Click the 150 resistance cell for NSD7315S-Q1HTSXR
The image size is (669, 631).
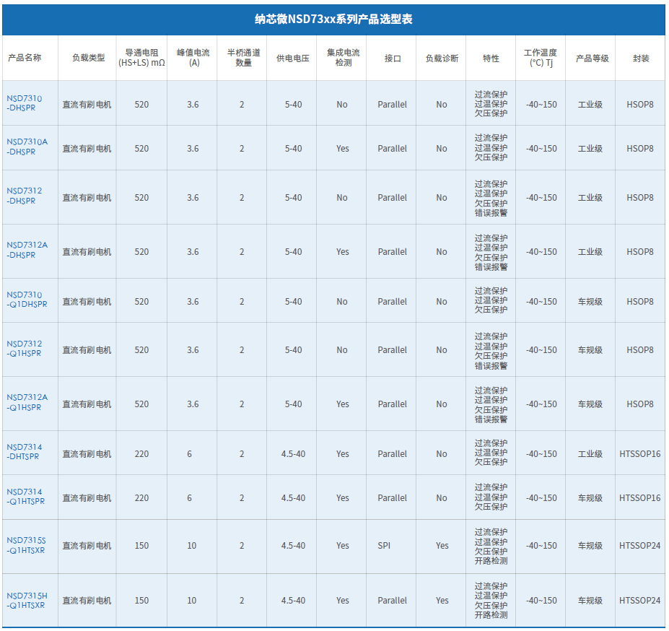pos(141,546)
